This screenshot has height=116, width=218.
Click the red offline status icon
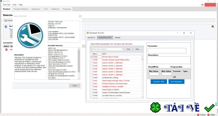[208, 115]
